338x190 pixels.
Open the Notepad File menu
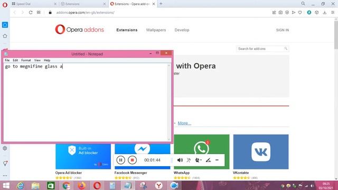[7, 60]
